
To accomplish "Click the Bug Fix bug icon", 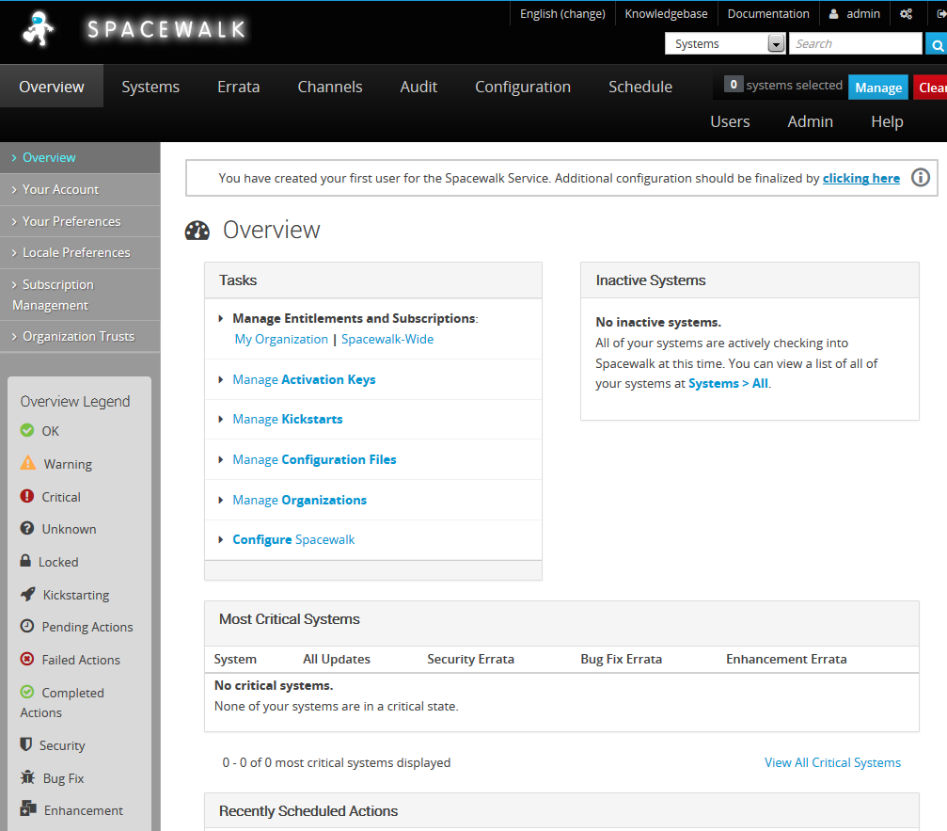I will point(28,777).
